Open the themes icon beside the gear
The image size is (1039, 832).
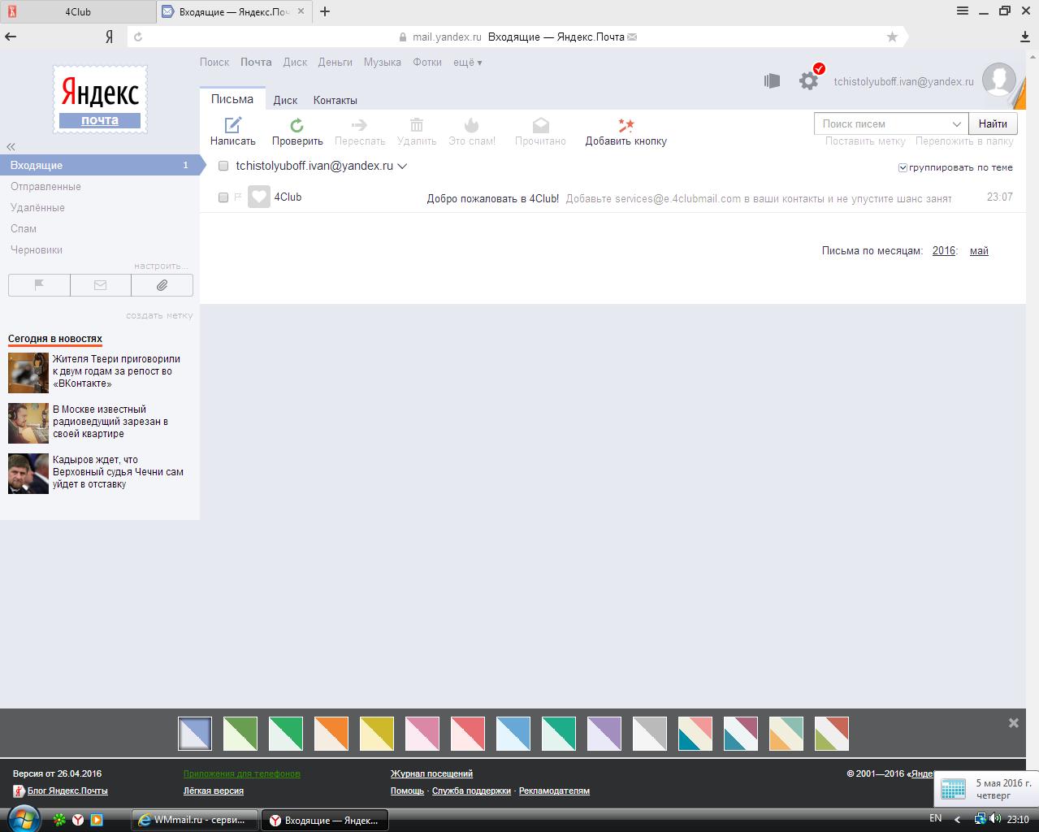coord(772,80)
